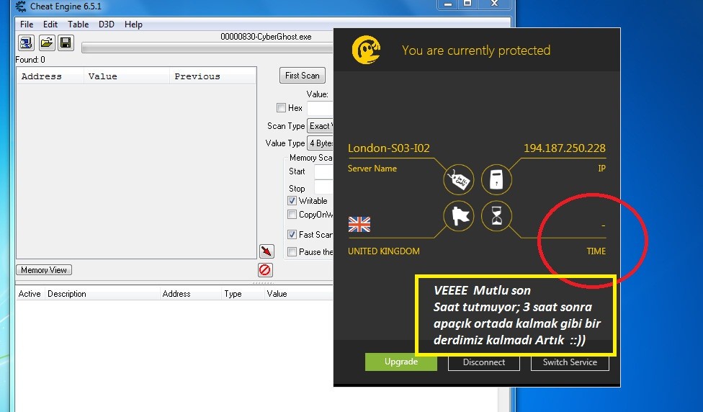Click the United Kingdom flag image

click(x=359, y=224)
